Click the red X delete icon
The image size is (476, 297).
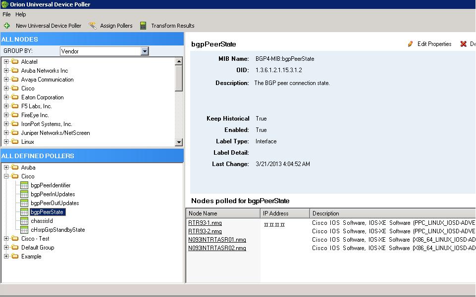click(463, 44)
